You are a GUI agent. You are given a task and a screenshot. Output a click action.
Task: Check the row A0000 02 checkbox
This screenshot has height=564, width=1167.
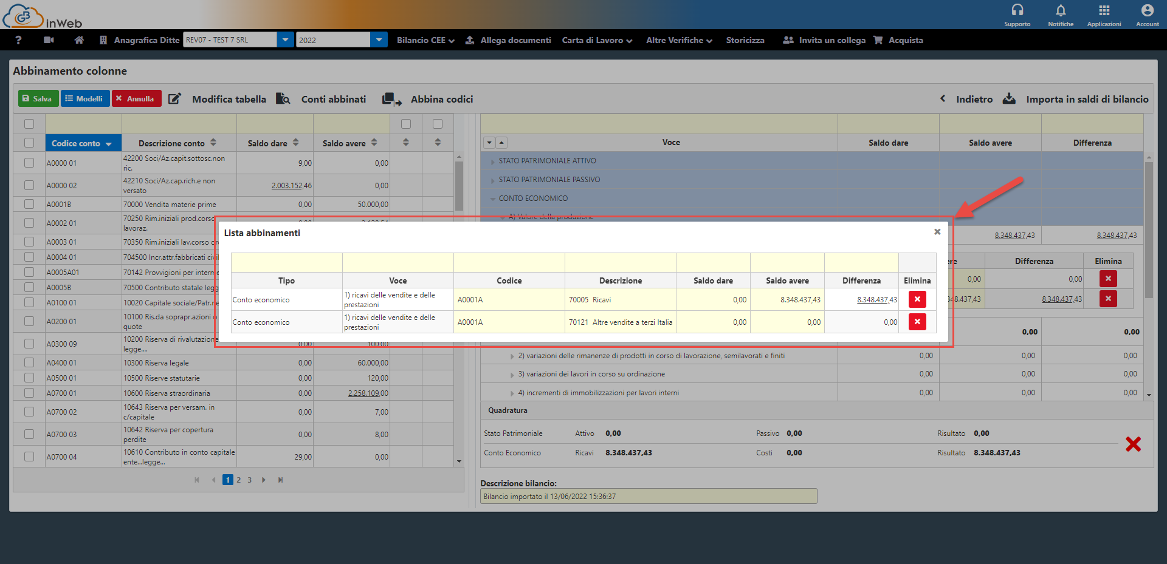pyautogui.click(x=29, y=185)
